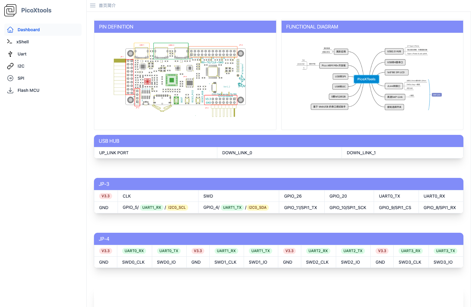This screenshot has width=471, height=307.
Task: Click the Uart USB icon
Action: tap(10, 54)
